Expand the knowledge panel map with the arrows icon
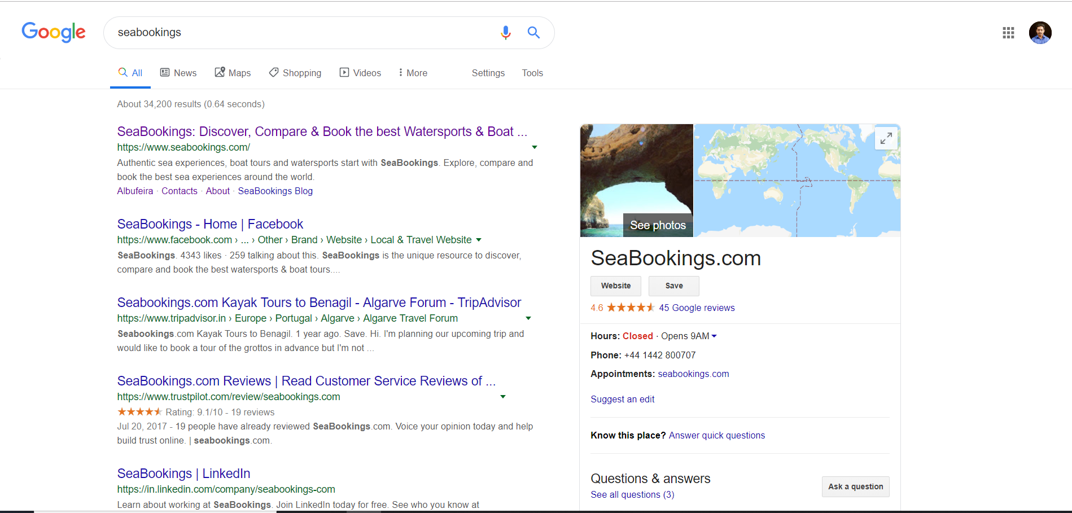1072x513 pixels. pos(885,138)
